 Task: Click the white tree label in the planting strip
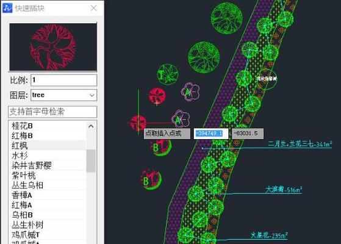point(267,78)
